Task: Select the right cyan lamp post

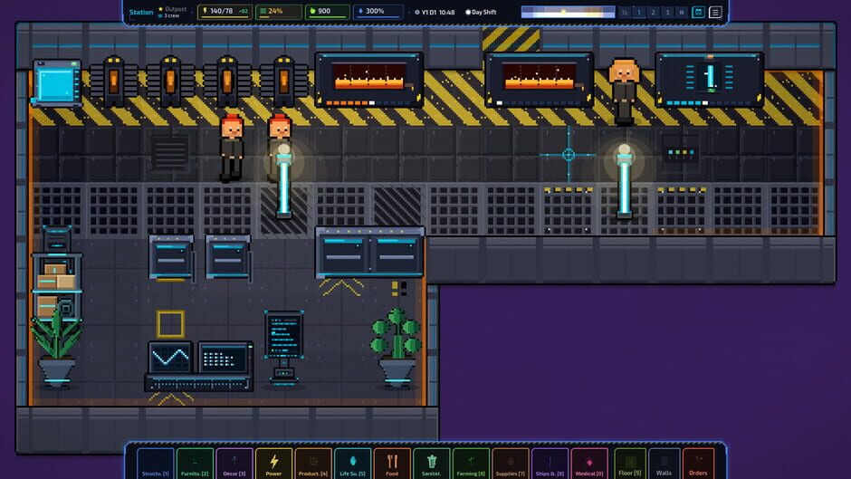Action: click(624, 182)
